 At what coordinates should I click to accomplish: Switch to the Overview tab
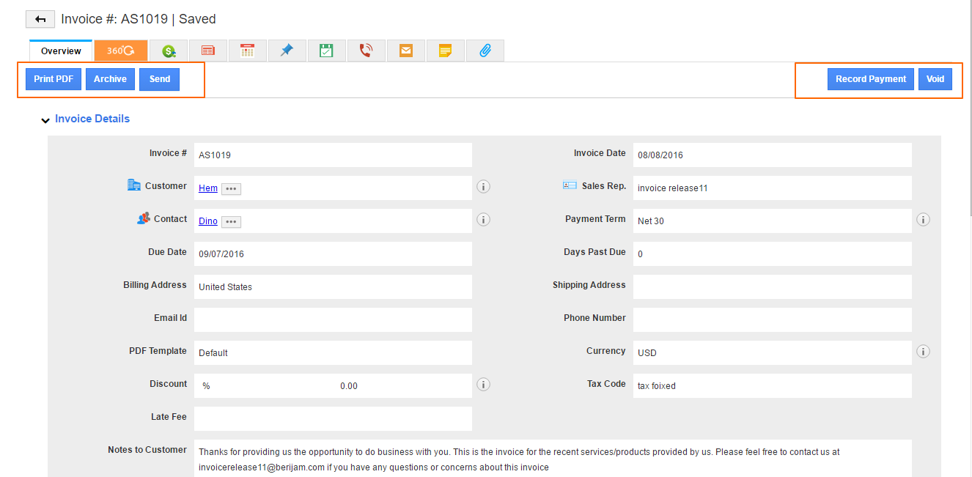coord(61,51)
